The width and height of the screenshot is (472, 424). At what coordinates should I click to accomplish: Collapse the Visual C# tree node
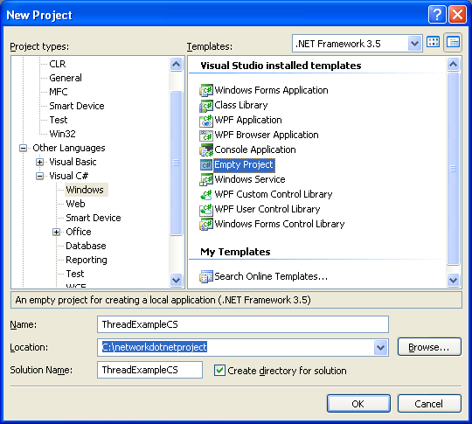39,176
